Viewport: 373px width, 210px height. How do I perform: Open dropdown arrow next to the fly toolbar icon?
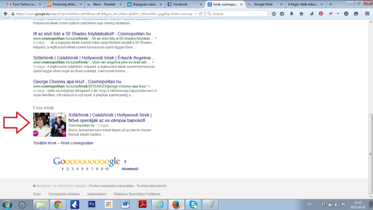pyautogui.click(x=338, y=14)
